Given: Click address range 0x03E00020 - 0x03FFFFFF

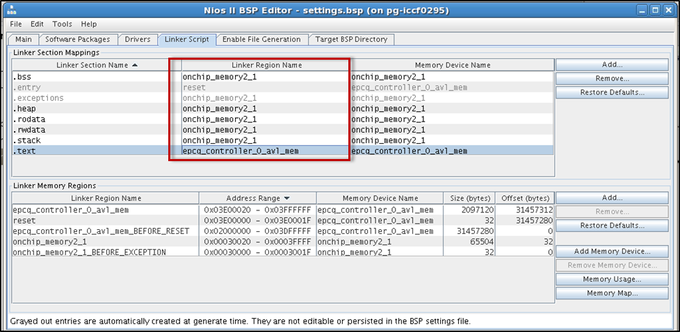Looking at the screenshot, I should (257, 210).
